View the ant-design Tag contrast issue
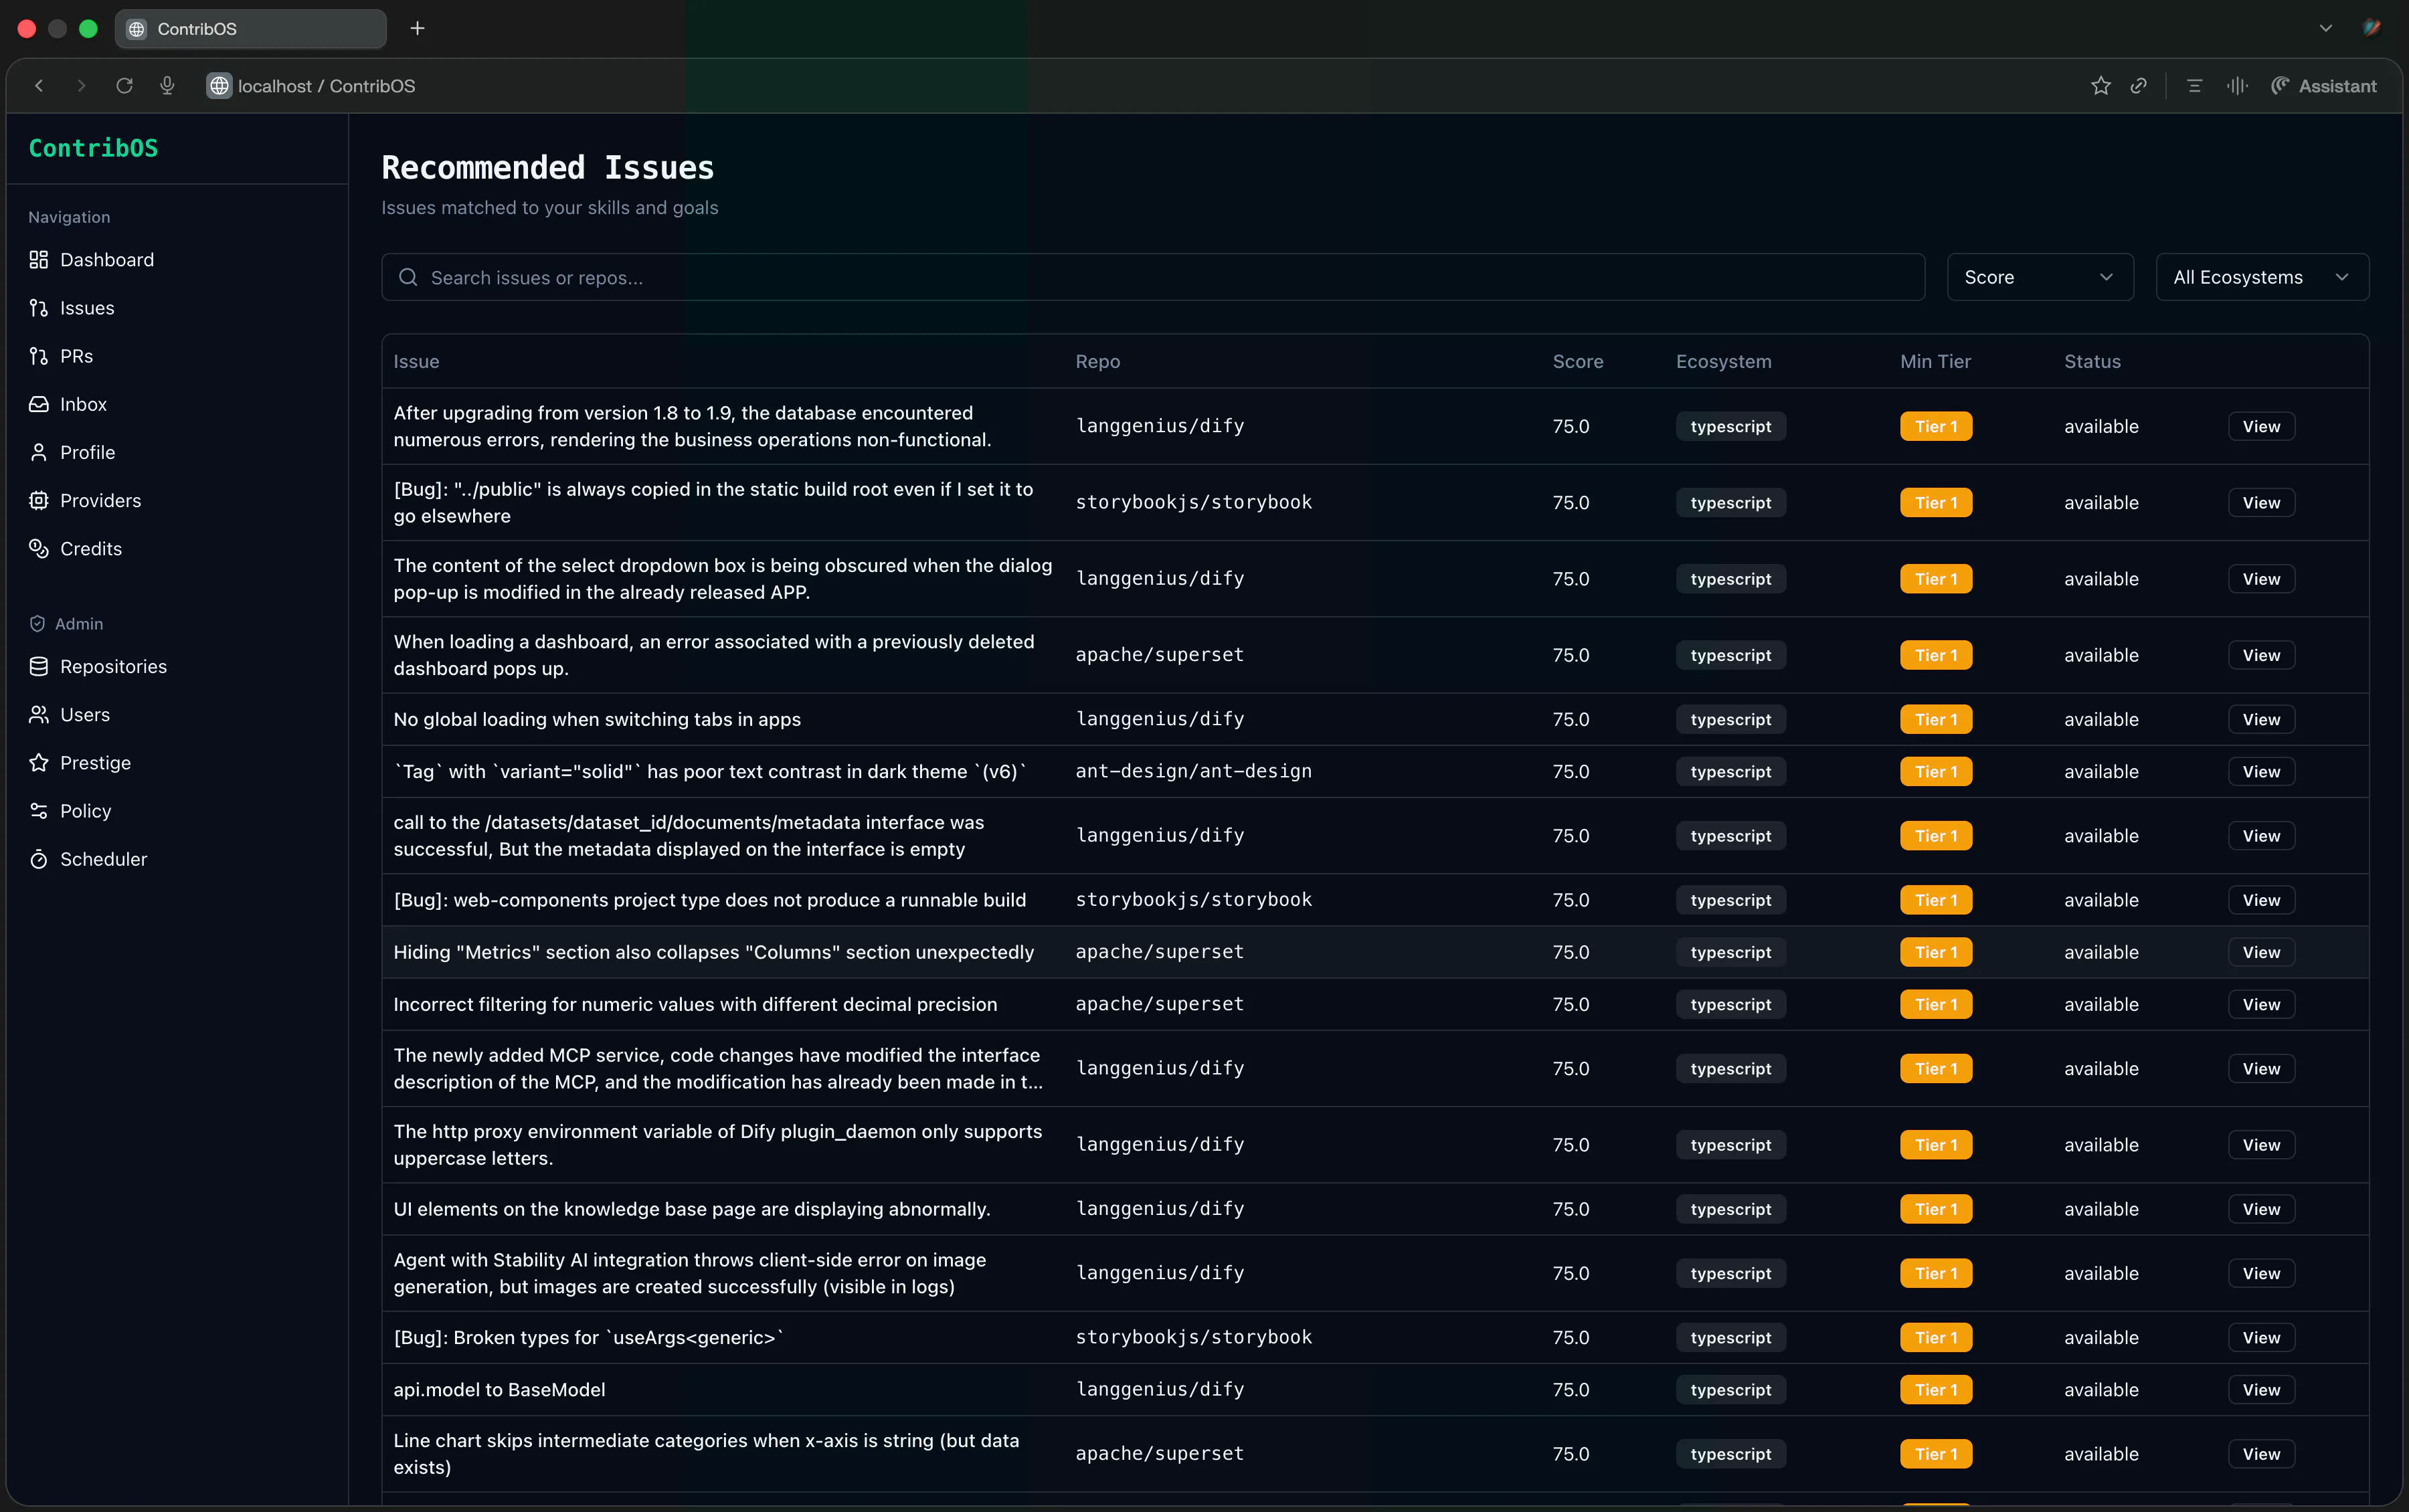This screenshot has height=1512, width=2409. (2260, 771)
